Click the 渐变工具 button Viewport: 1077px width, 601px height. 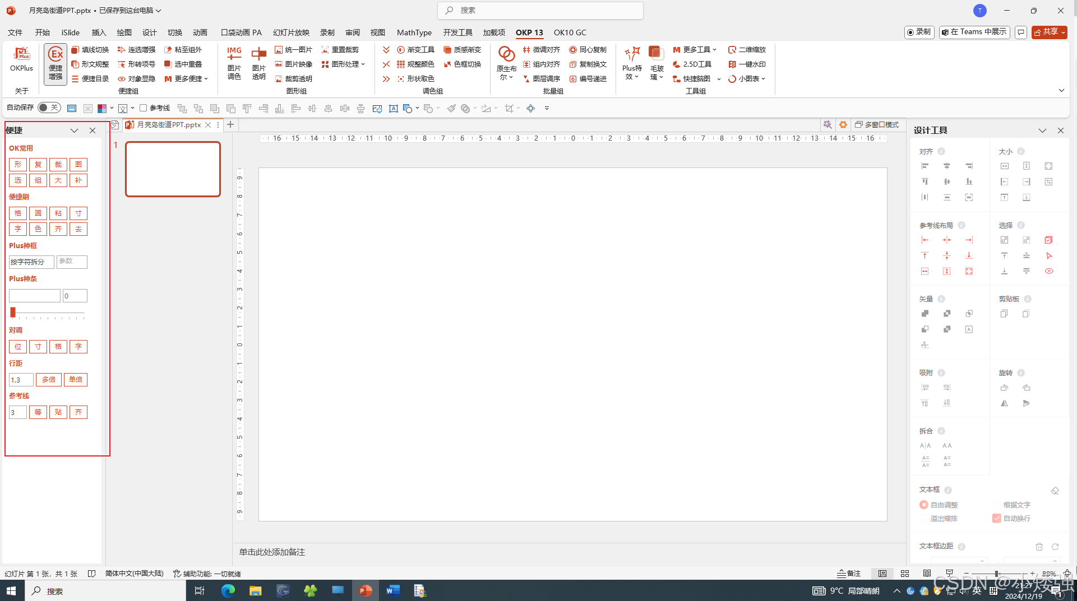point(415,50)
